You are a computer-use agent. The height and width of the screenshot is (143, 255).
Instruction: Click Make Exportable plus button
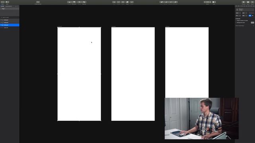(x=253, y=25)
